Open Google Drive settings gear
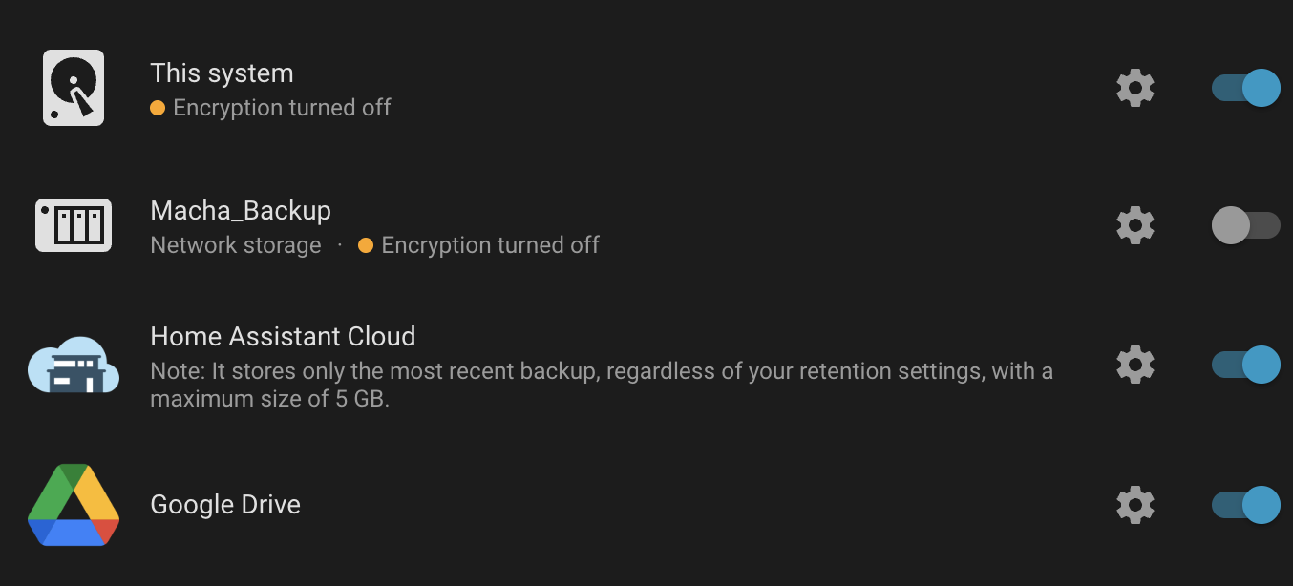 tap(1135, 505)
